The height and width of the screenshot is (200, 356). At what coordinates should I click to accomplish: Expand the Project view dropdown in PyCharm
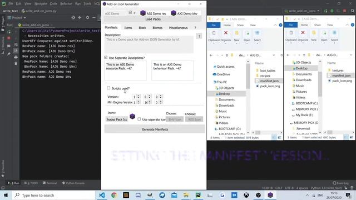pos(24,18)
